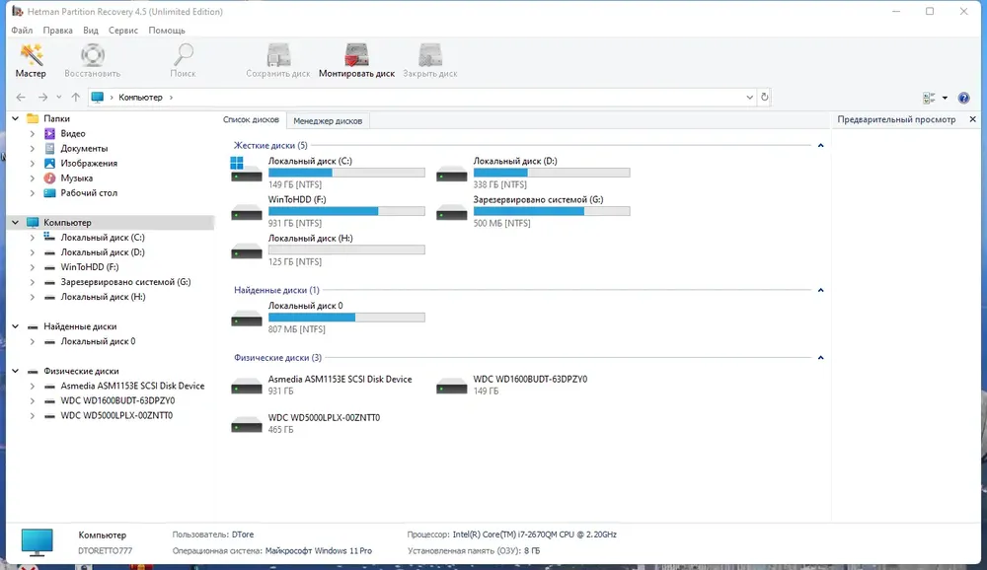
Task: Collapse the Жесткие диски (5) section
Action: tap(820, 145)
